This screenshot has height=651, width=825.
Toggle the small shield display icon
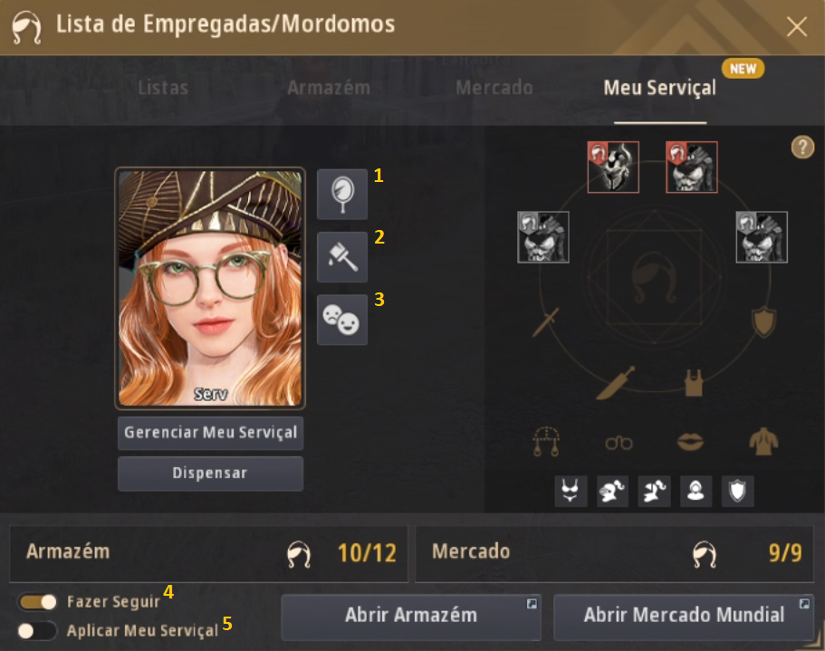pyautogui.click(x=737, y=491)
